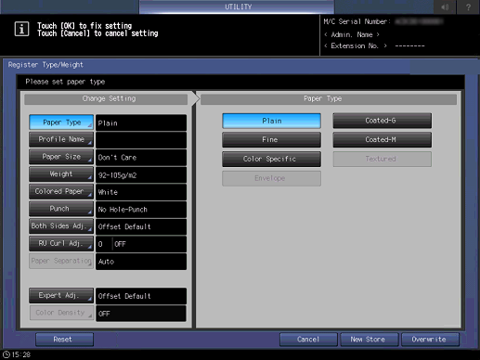The width and height of the screenshot is (480, 360).
Task: Click the 15:28 time display
Action: coord(21,354)
